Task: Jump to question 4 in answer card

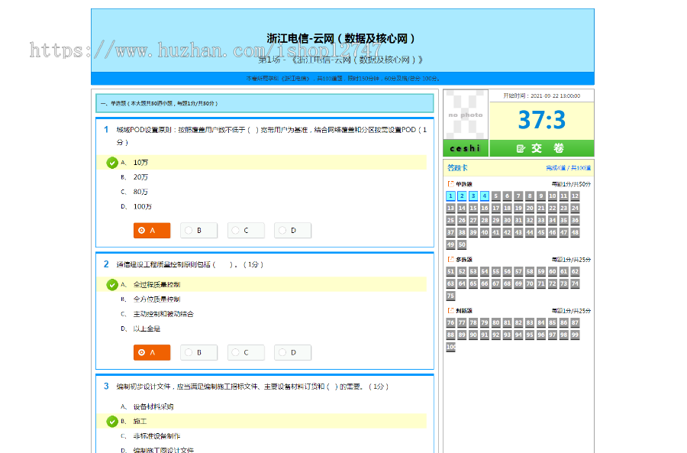Action: 485,196
